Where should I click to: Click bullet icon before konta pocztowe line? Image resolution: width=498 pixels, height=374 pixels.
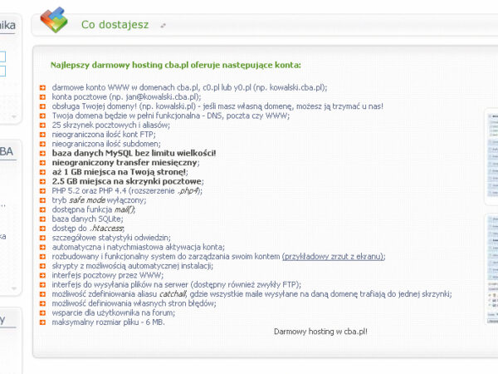tap(42, 96)
